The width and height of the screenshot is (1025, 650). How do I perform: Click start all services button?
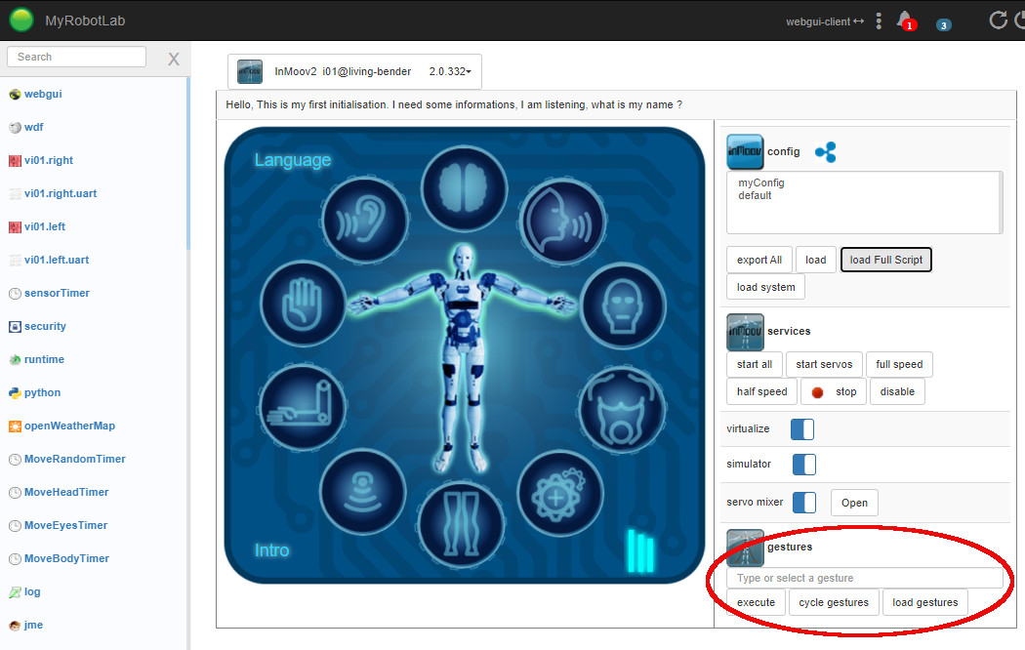[x=755, y=364]
